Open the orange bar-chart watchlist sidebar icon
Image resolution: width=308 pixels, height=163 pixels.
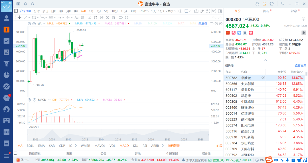tap(7, 29)
